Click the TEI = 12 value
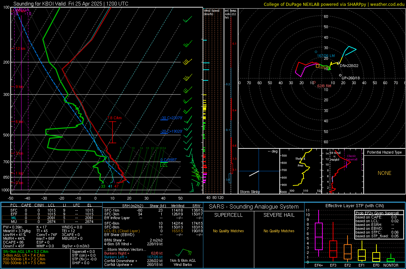Screen dimensions: 406x269 68,231
